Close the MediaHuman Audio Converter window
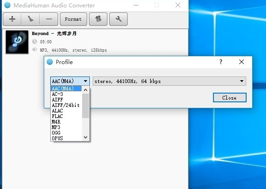The image size is (266, 189). (x=178, y=5)
